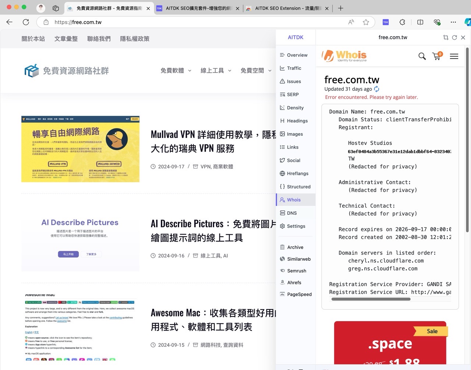
Task: Switch to AITDK SEO擴充套件 tab
Action: [198, 8]
